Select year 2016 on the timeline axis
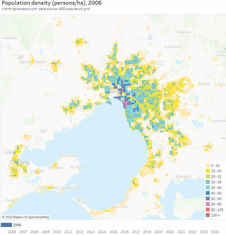Screen dimensions: 226x235 [x=125, y=232]
